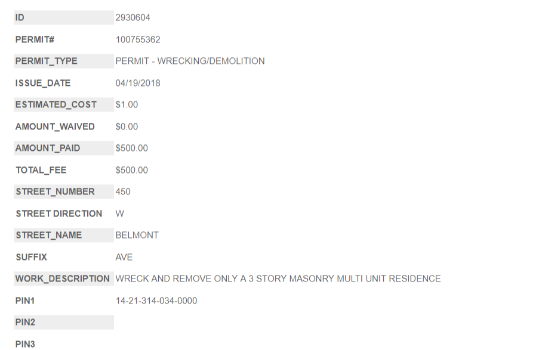Select the issue date 04/19/2018
Screen dimensions: 545x350
[138, 83]
